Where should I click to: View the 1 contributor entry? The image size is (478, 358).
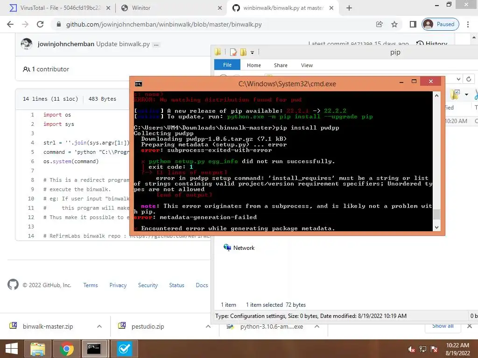pos(46,69)
